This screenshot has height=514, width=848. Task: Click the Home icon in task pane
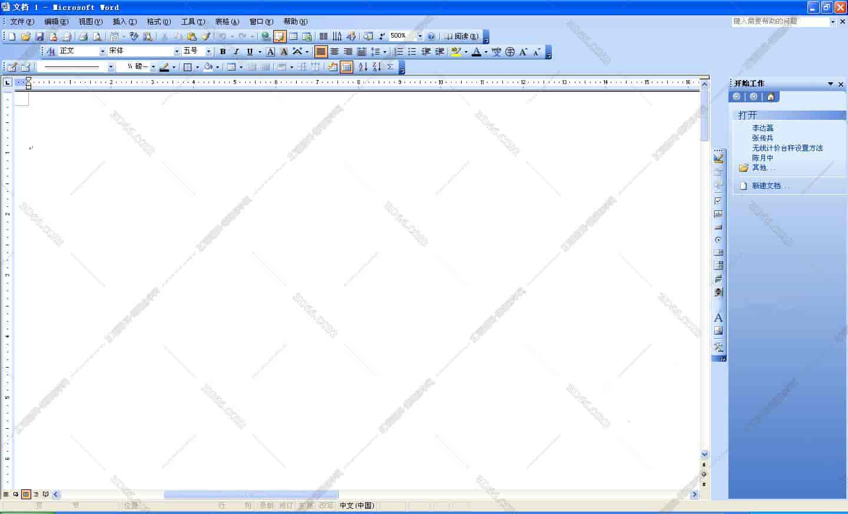pos(770,96)
